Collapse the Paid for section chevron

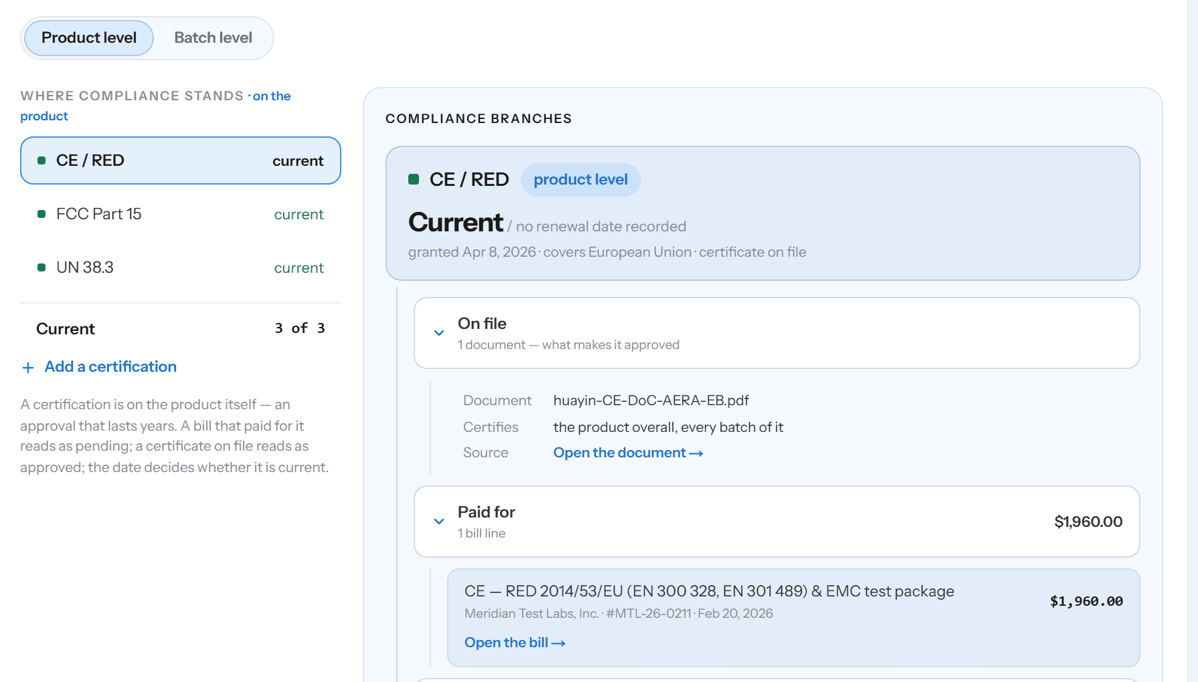click(439, 522)
